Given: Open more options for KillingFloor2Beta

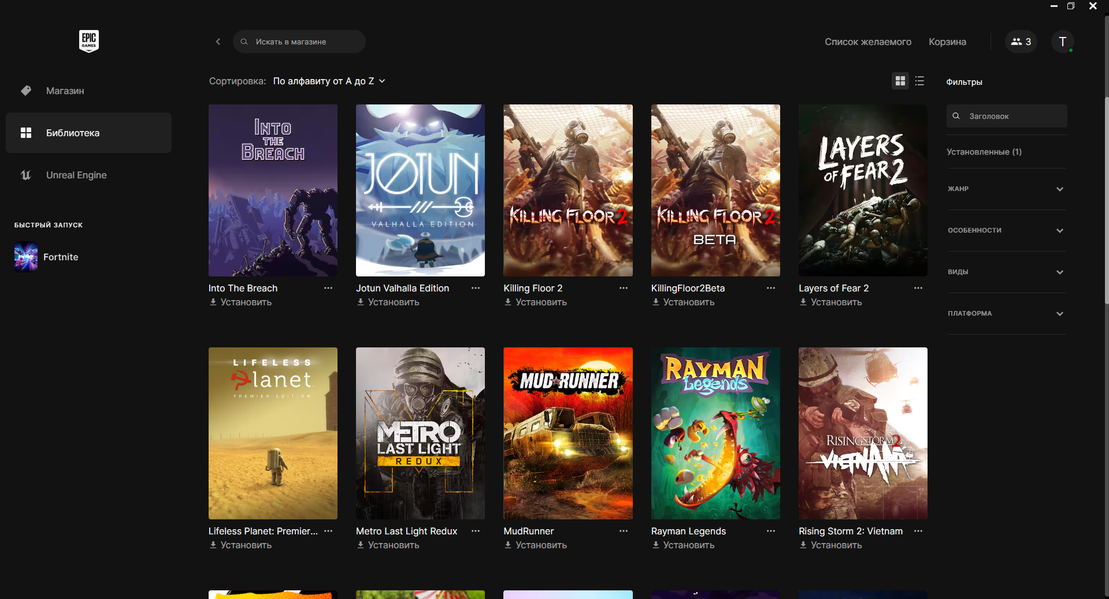Looking at the screenshot, I should 771,288.
